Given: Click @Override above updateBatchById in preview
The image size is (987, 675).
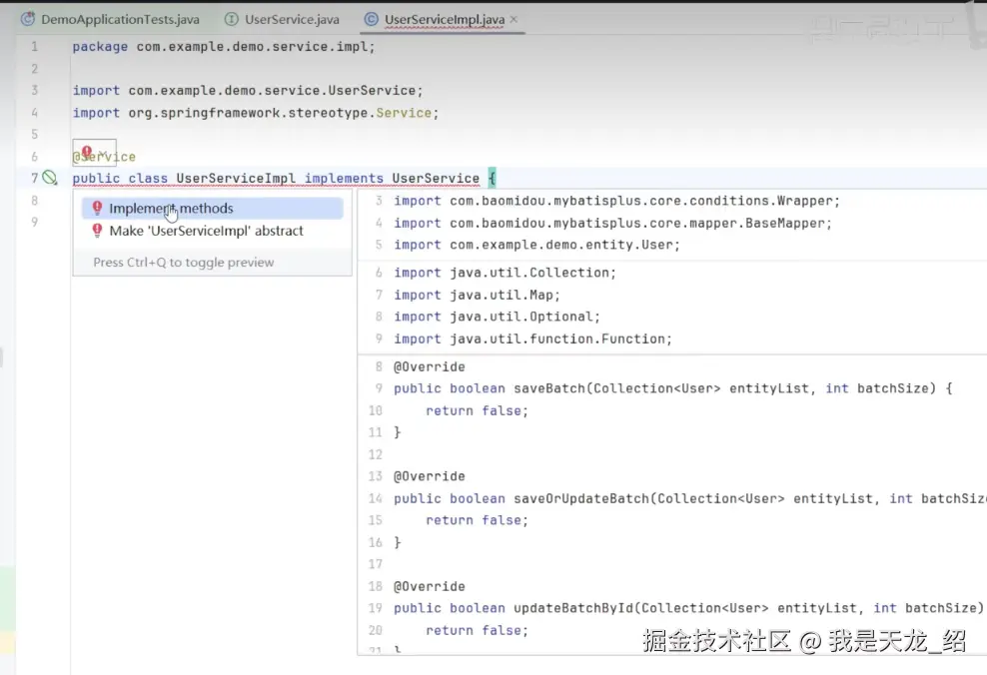Looking at the screenshot, I should coord(430,586).
